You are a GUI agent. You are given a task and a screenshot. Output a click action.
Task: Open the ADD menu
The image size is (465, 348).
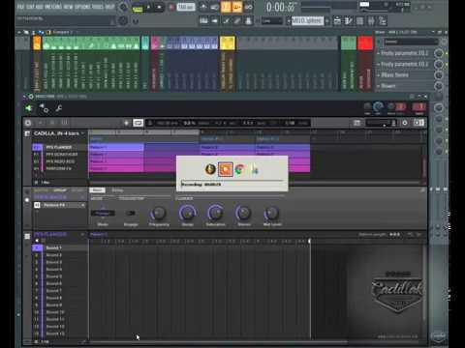pyautogui.click(x=40, y=7)
